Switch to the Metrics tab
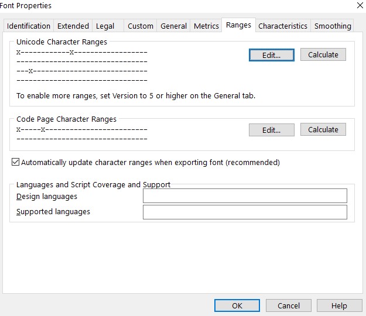 [206, 26]
